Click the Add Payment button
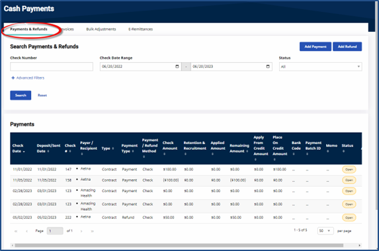The width and height of the screenshot is (379, 251). pos(316,47)
